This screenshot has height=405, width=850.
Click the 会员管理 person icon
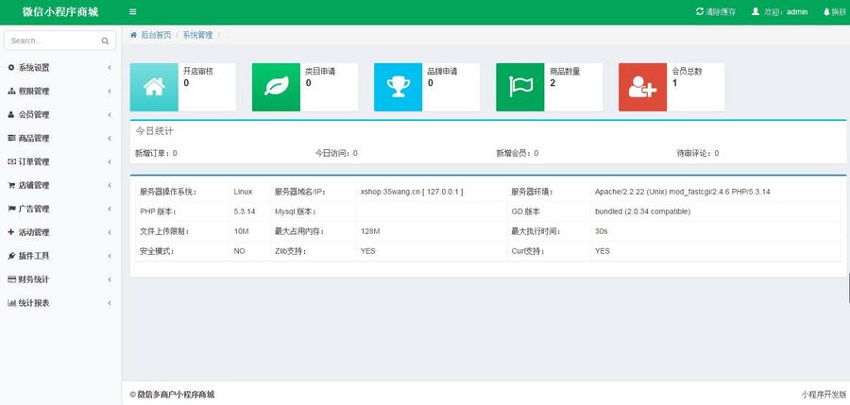coord(10,114)
